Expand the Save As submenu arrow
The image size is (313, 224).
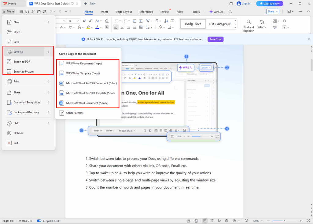[48, 52]
